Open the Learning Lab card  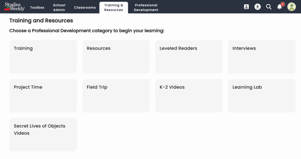click(x=262, y=96)
